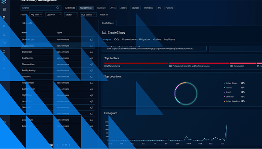The image size is (262, 149).
Task: Open the Any Time filter dropdown
Action: (x=36, y=15)
